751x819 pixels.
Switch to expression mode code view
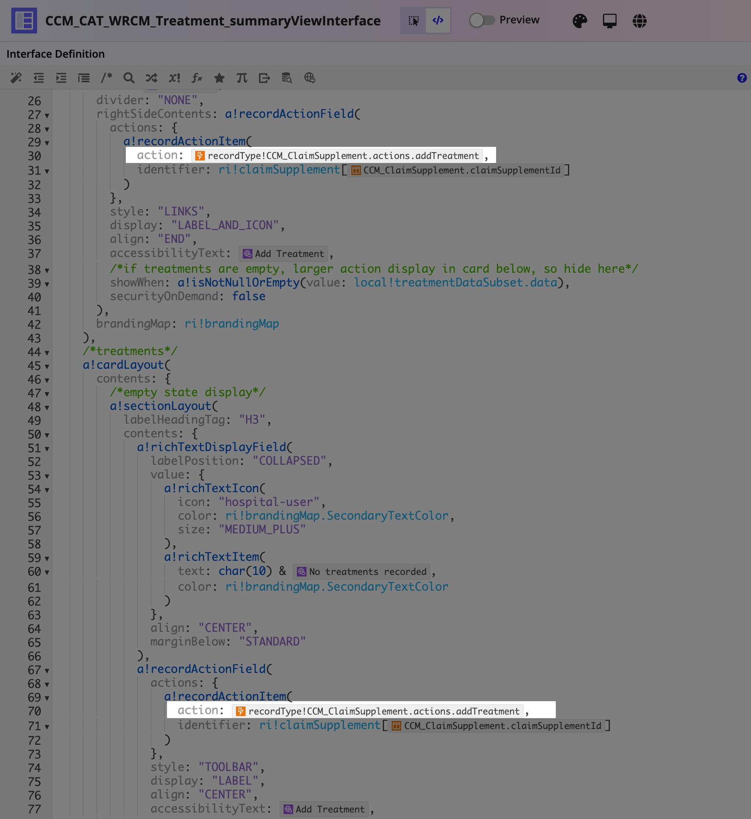click(x=438, y=20)
